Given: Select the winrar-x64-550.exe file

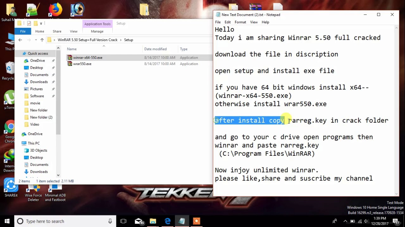Looking at the screenshot, I should tap(88, 58).
